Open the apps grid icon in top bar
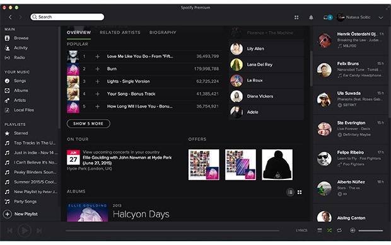Viewport: 391px width, 245px height. 296,18
